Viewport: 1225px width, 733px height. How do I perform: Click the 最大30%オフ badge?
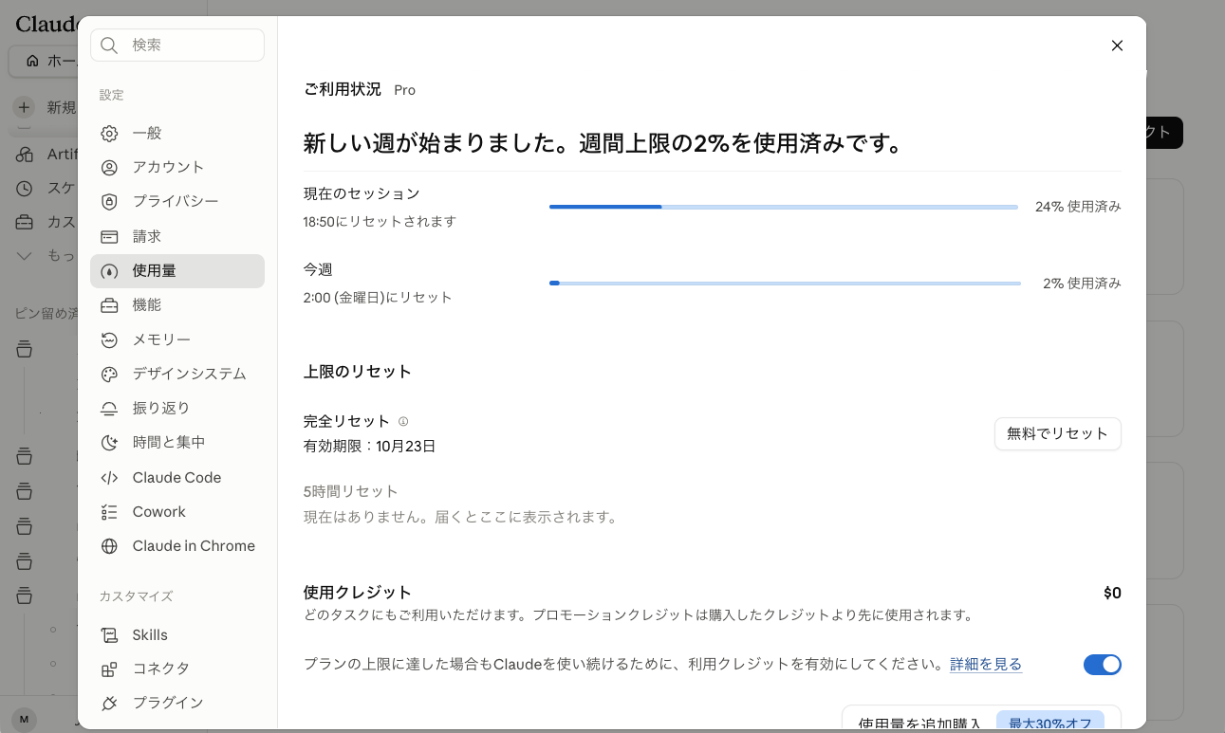click(1049, 723)
